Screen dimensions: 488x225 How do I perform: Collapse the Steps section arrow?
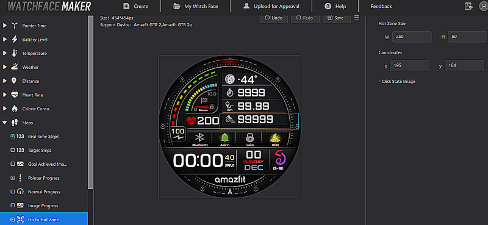5,123
